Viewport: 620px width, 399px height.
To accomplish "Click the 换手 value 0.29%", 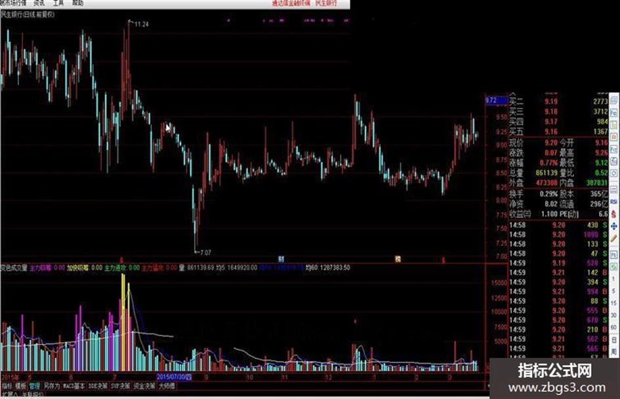I will coord(549,194).
